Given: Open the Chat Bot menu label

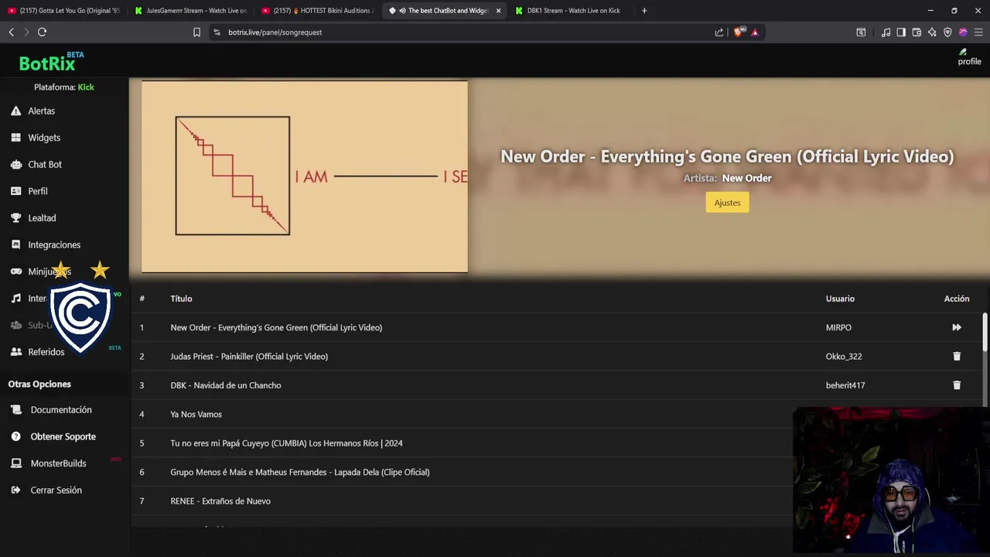Looking at the screenshot, I should tap(45, 164).
